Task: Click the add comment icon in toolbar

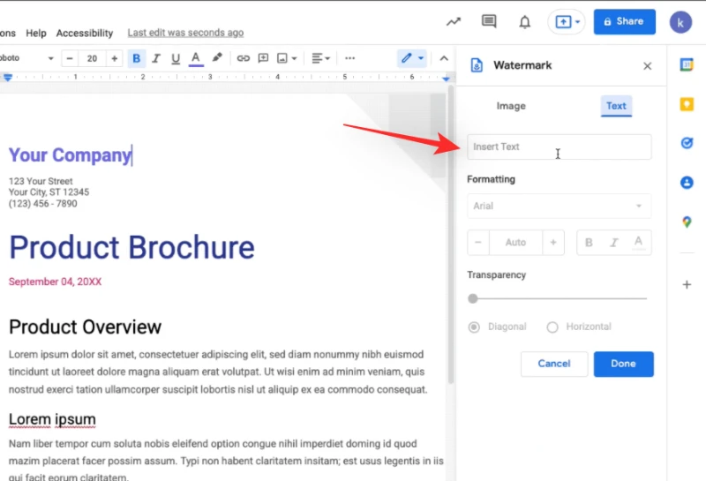Action: click(x=263, y=58)
